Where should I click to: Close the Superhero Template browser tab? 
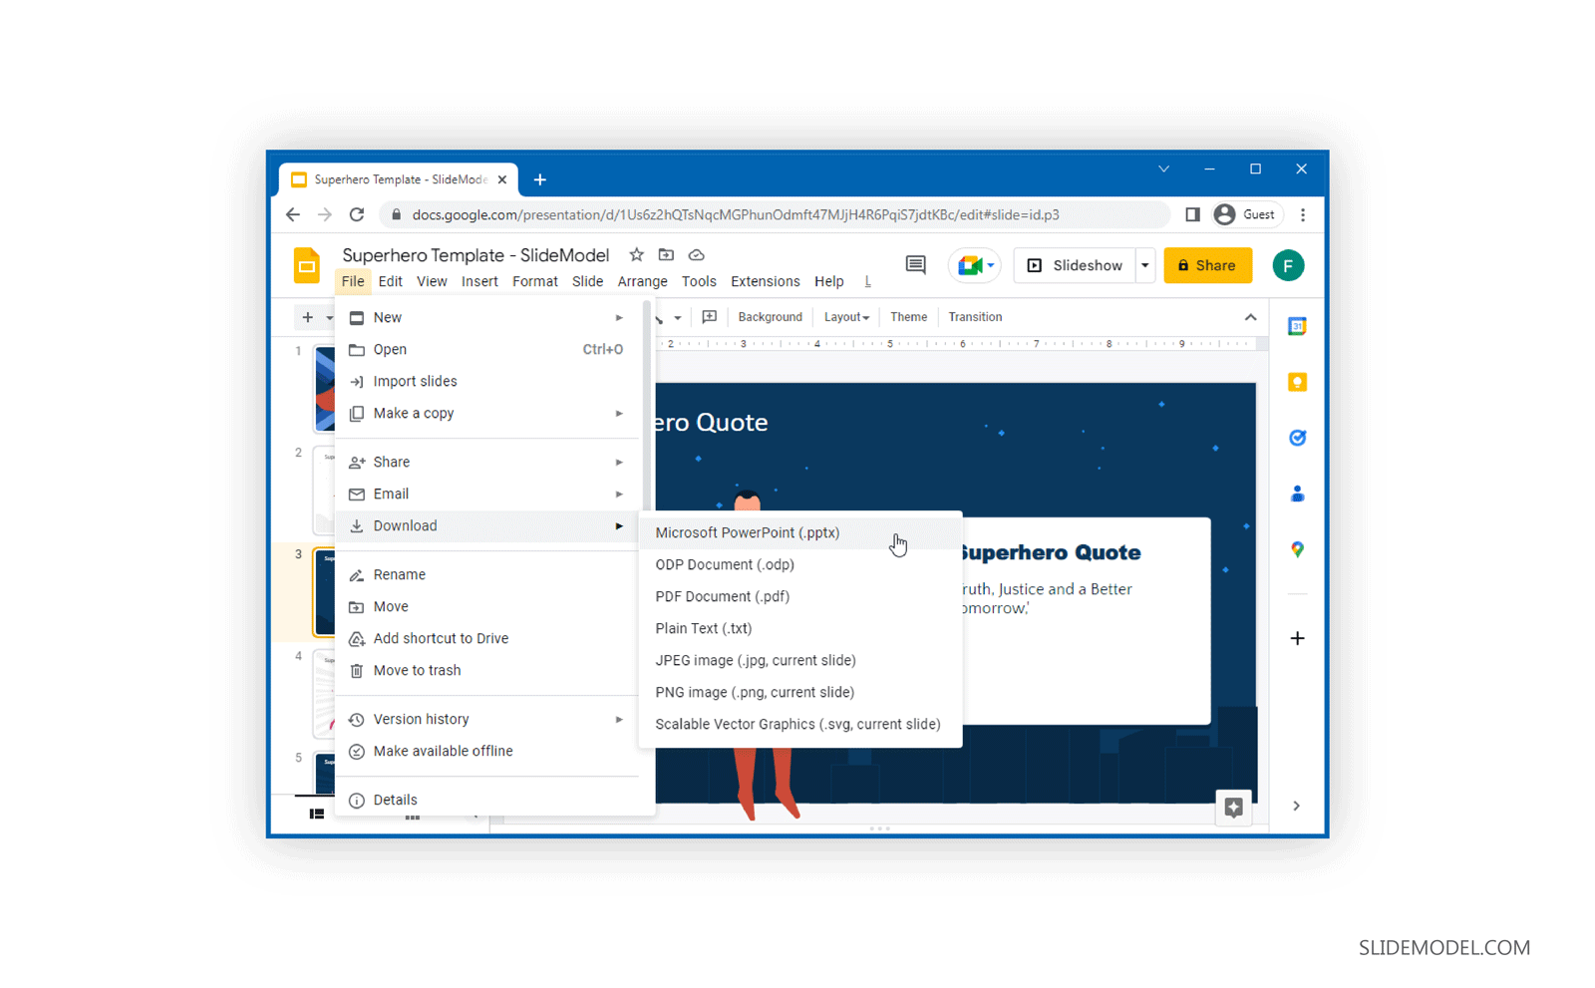502,179
